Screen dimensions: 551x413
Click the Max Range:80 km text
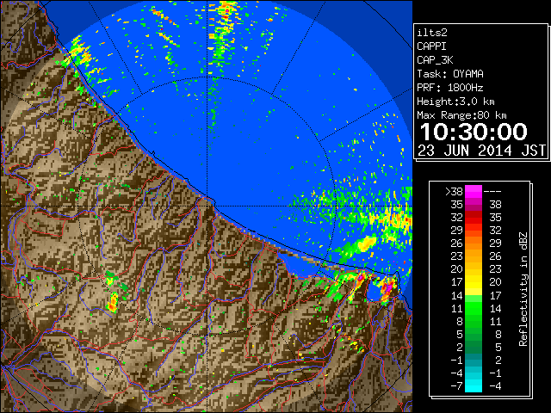461,115
